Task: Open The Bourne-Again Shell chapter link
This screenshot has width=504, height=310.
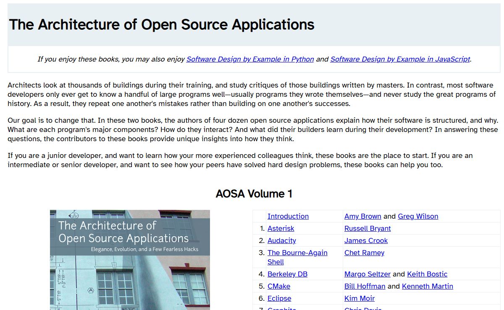Action: click(x=297, y=257)
